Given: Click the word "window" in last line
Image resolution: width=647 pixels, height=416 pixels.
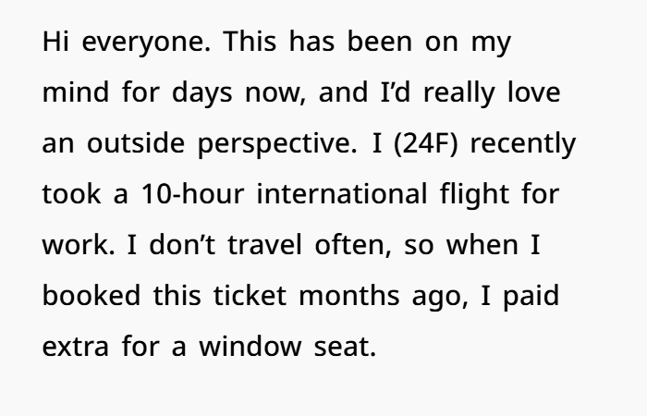Looking at the screenshot, I should tap(250, 346).
